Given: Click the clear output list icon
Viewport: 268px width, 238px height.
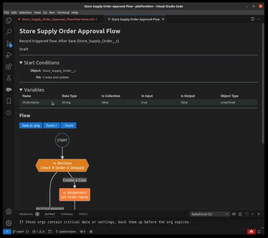Looking at the screenshot, I should 234,214.
